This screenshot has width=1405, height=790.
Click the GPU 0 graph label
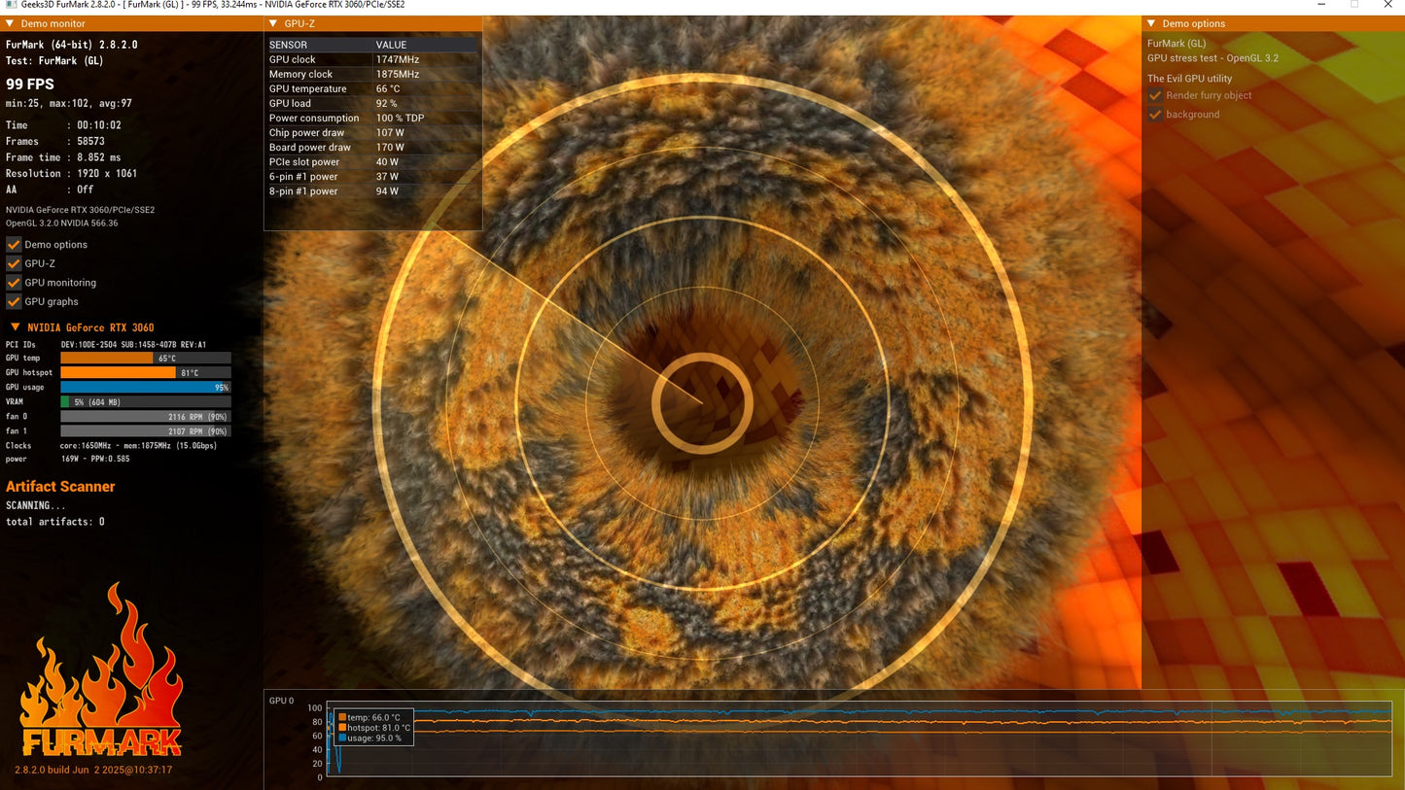pyautogui.click(x=281, y=701)
